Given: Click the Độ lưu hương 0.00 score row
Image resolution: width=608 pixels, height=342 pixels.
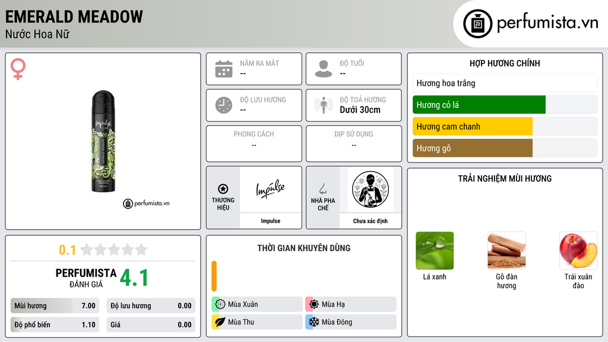Looking at the screenshot, I should 151,306.
